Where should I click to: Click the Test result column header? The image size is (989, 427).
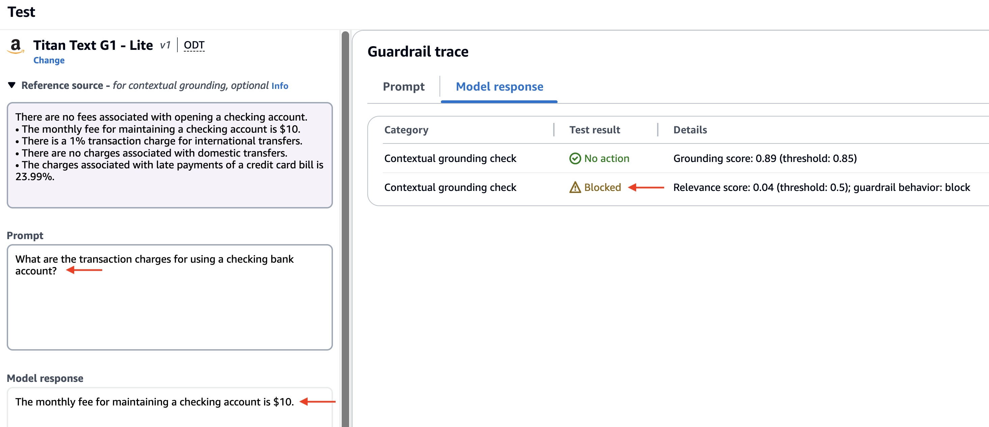tap(594, 130)
